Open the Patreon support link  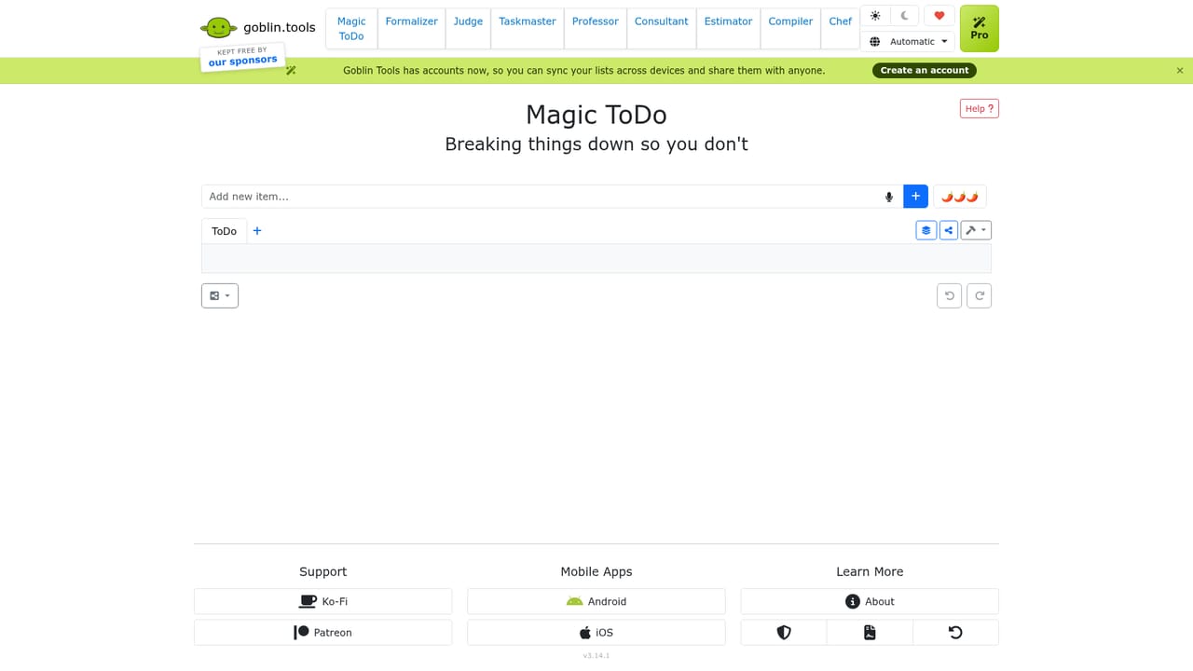(x=323, y=633)
